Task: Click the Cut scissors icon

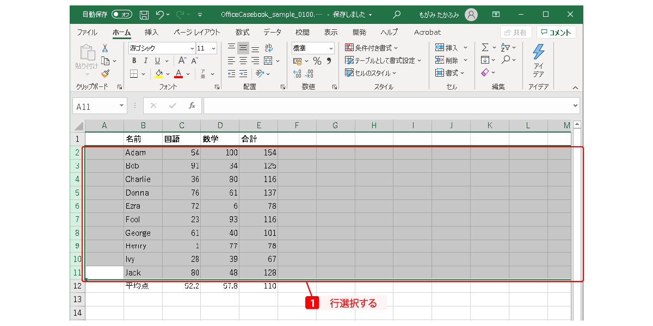Action: [x=105, y=48]
